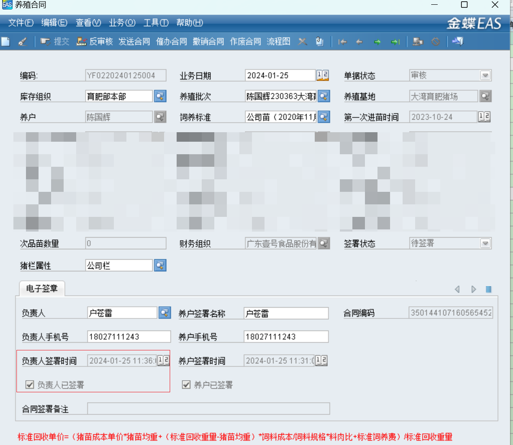The image size is (513, 445).
Task: Click 发送合同 in the toolbar
Action: 134,41
